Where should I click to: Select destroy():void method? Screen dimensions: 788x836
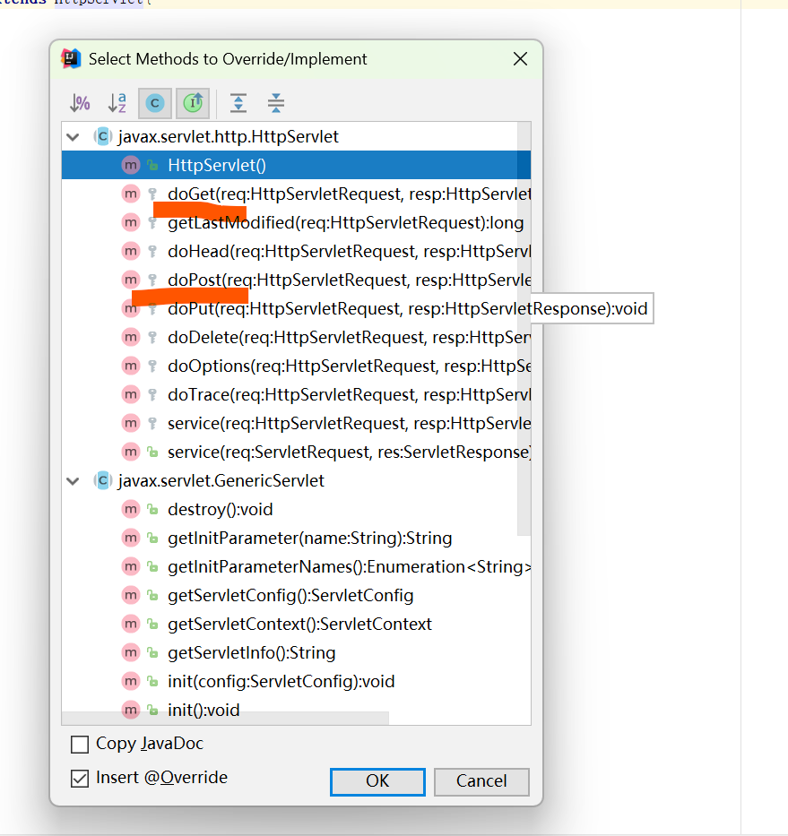296,509
